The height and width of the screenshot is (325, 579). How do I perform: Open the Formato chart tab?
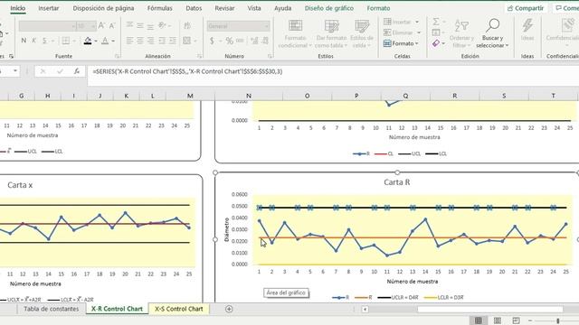pos(378,8)
